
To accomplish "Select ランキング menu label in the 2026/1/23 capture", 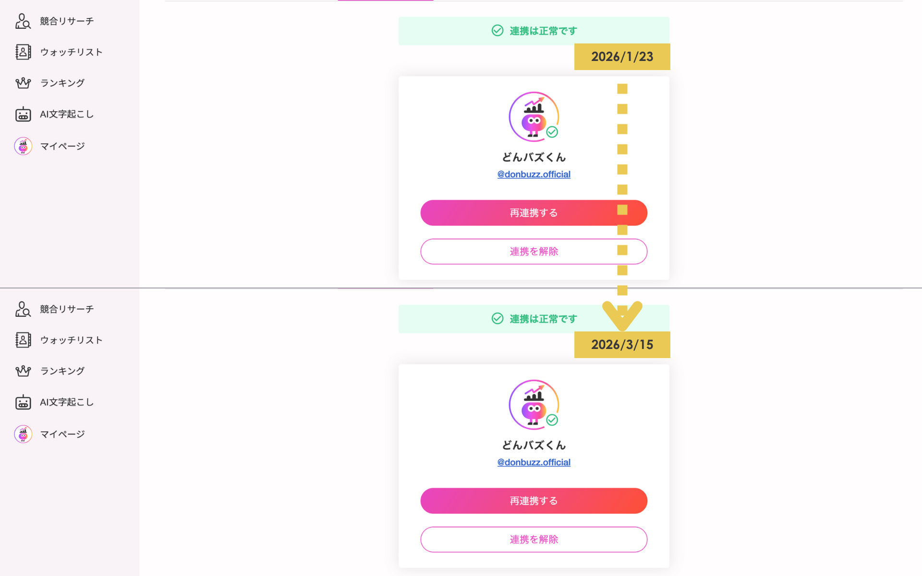I will (62, 83).
